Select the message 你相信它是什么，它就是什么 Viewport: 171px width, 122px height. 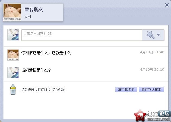pos(46,53)
